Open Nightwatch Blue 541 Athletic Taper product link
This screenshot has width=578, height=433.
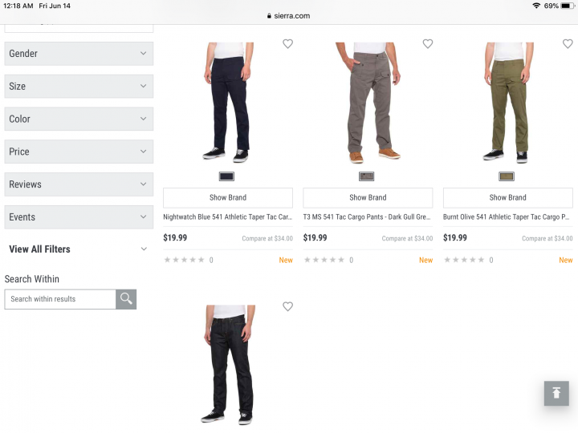228,217
